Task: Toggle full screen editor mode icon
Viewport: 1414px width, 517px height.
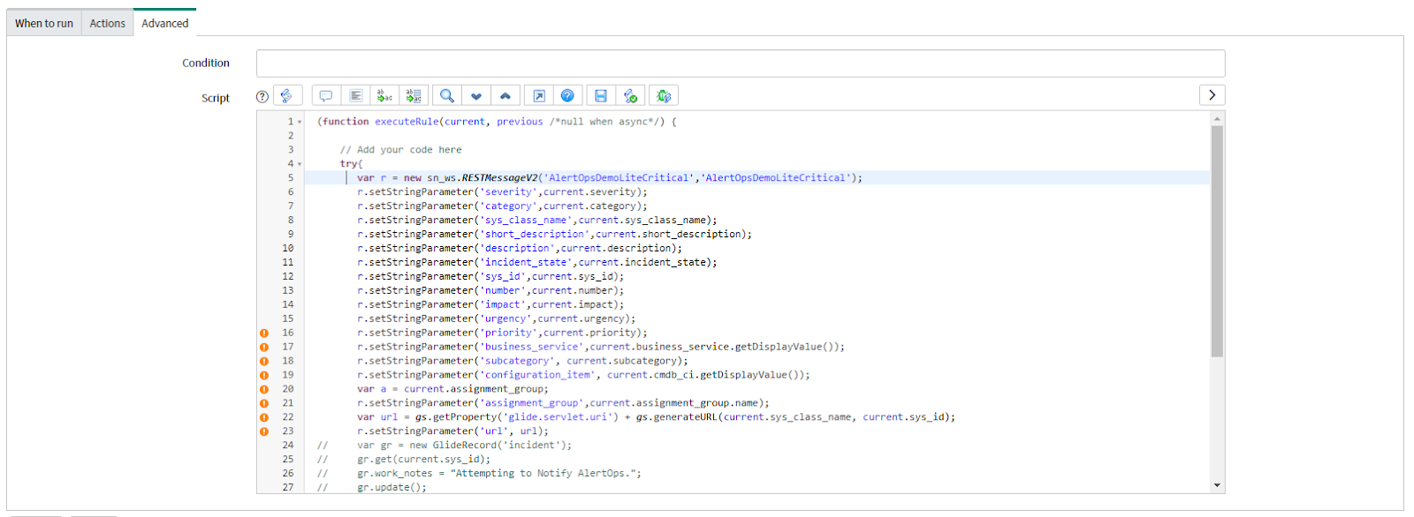Action: (538, 95)
